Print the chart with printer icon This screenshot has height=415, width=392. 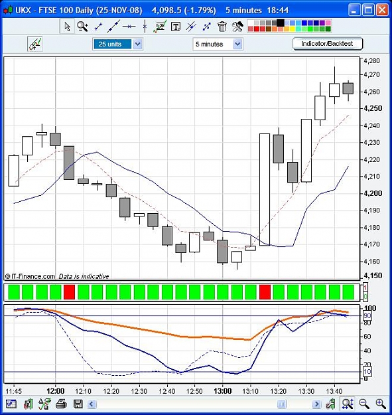click(61, 404)
